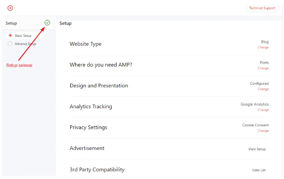Open View List for 3rd Party Compatibility

coord(259,170)
